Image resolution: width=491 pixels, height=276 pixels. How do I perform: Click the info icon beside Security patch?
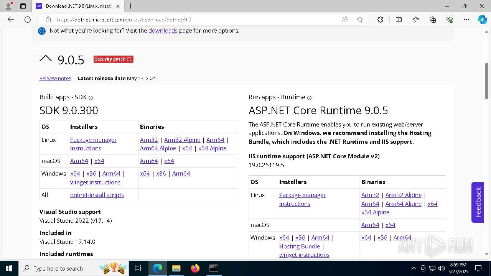(x=129, y=59)
